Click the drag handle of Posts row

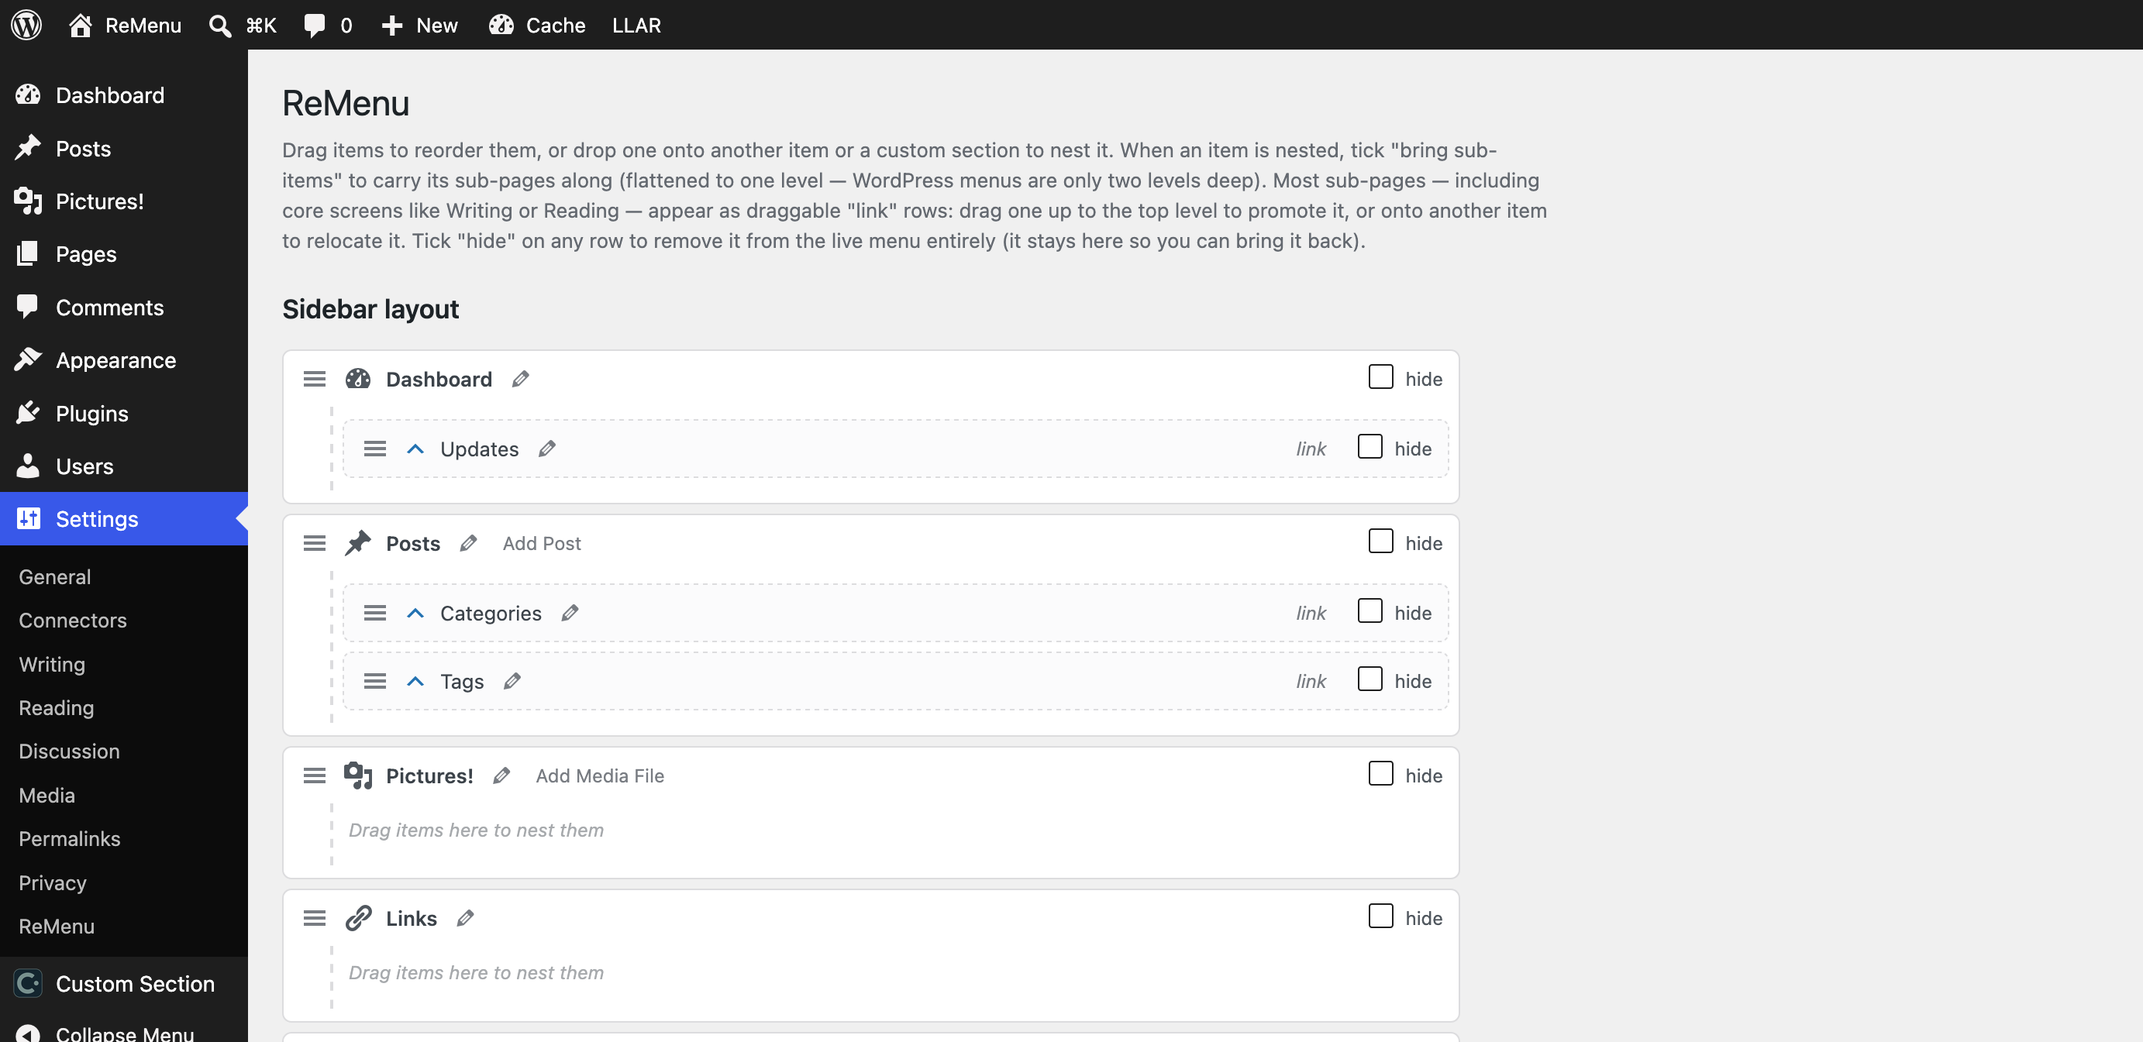tap(315, 543)
